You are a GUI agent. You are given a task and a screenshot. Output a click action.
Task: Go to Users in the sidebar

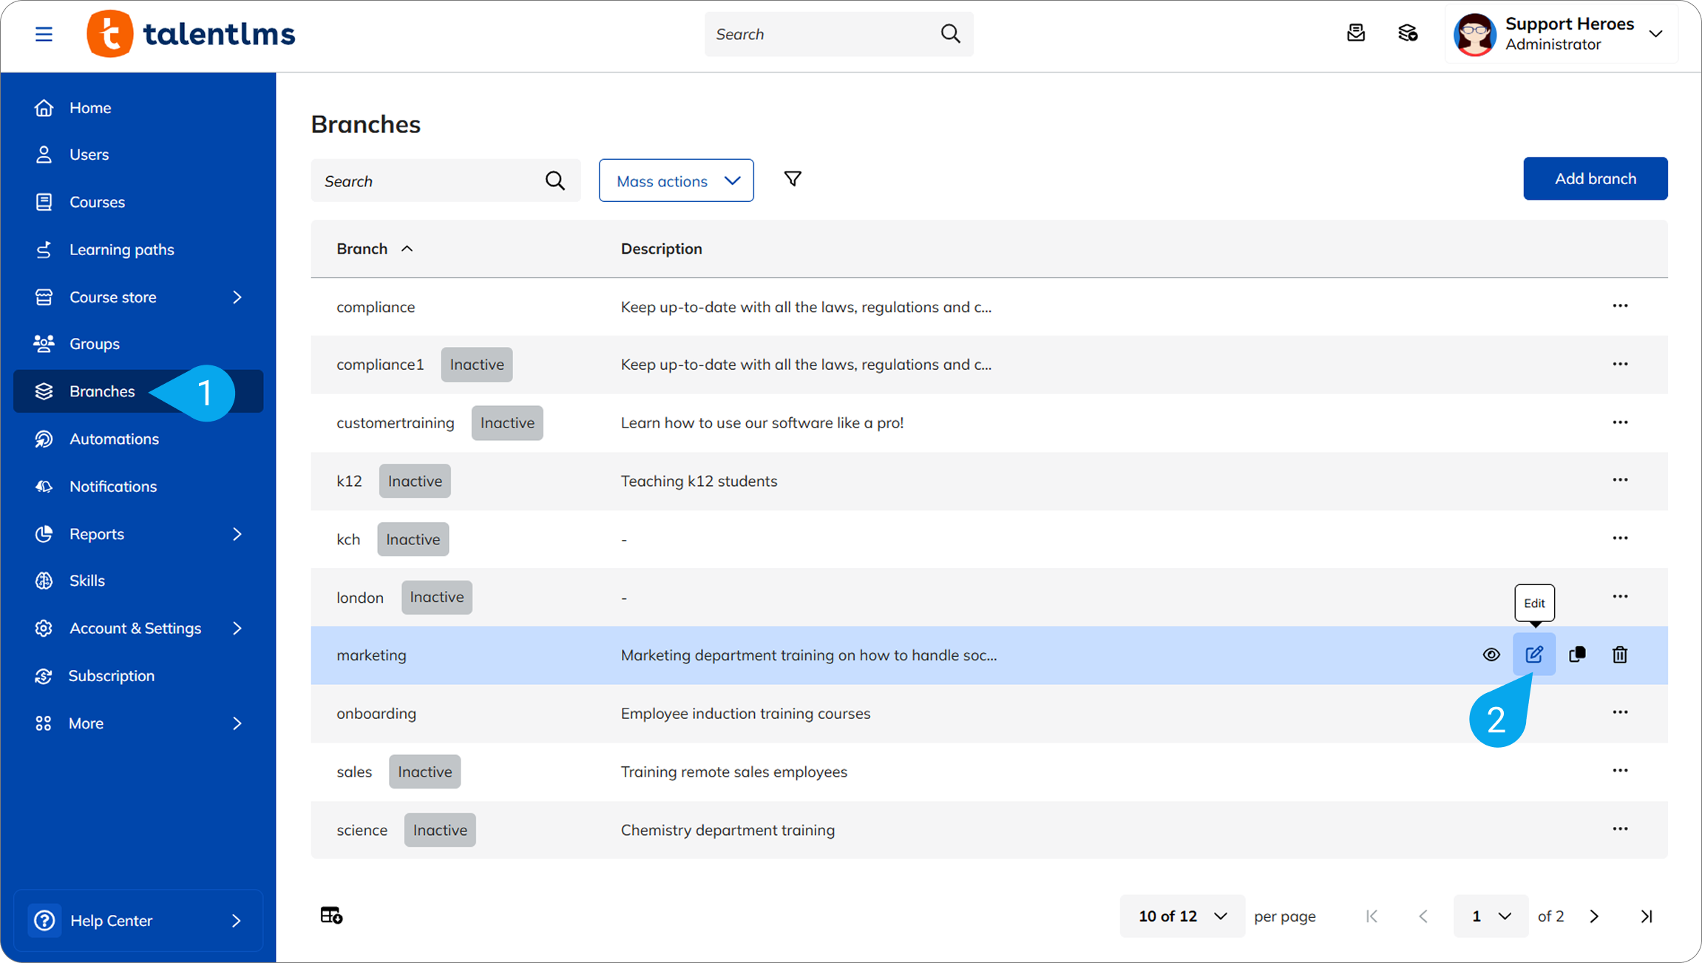click(x=89, y=155)
